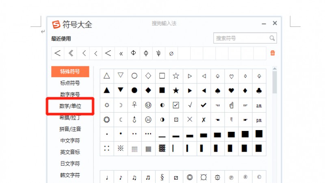This screenshot has height=183, width=325.
Task: Open the 英文音标 category
Action: click(70, 152)
